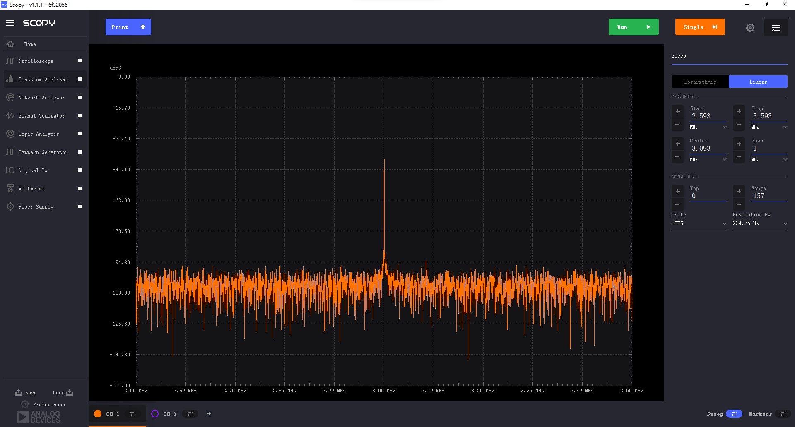
Task: Open CH 1 settings icon
Action: [133, 414]
